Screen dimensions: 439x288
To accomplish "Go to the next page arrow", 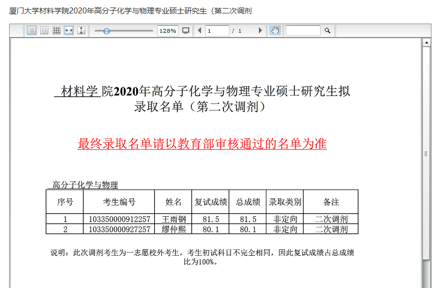I will tap(261, 31).
